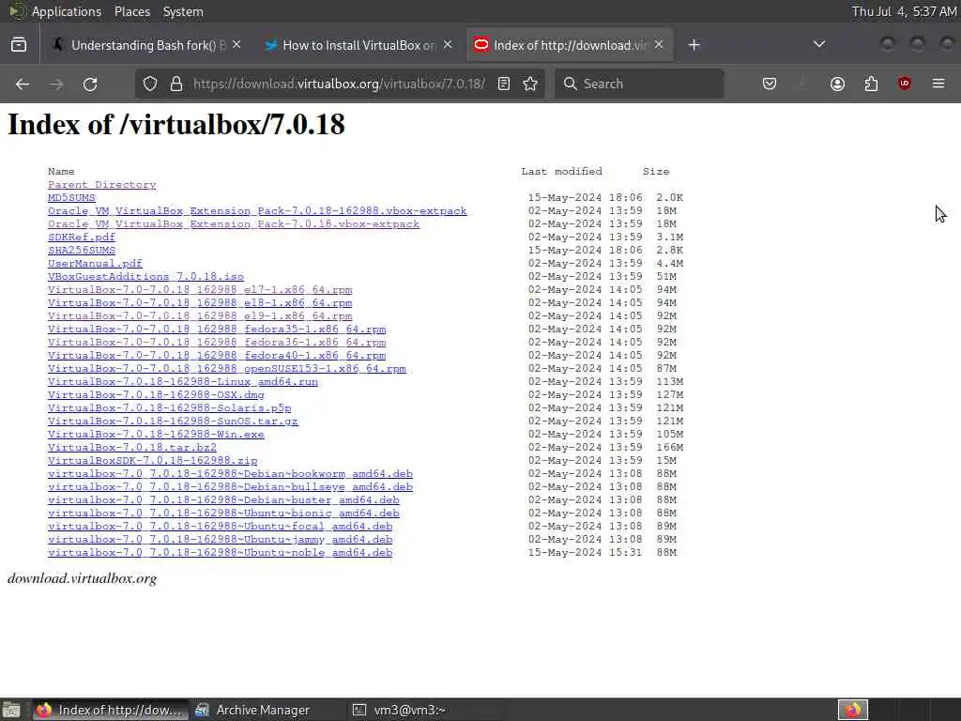Open the extensions puzzle-piece icon

(x=871, y=84)
